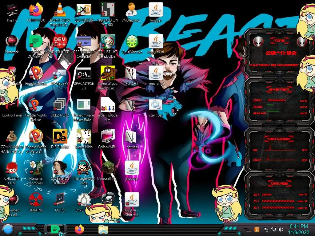
Task: Select the OOPS laptop icon
Action: click(x=60, y=200)
